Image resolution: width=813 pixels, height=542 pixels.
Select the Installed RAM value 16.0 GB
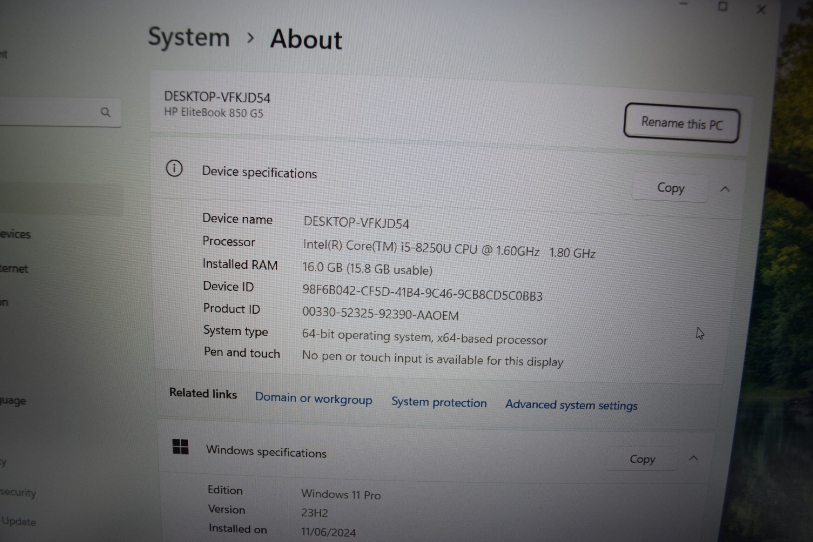[367, 269]
